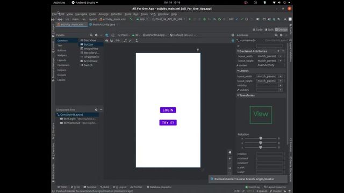Open the app run configuration dropdown
The image size is (344, 193).
[x=142, y=19]
